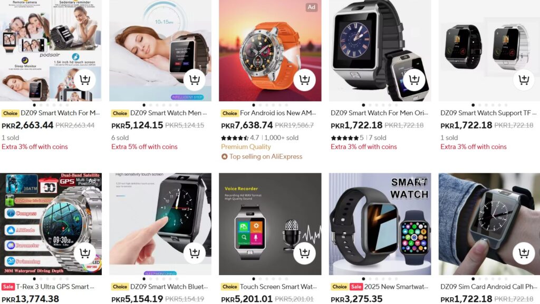The width and height of the screenshot is (540, 304).
Task: Add DZ09 Sim Card Android Call watch to cart
Action: pos(524,253)
